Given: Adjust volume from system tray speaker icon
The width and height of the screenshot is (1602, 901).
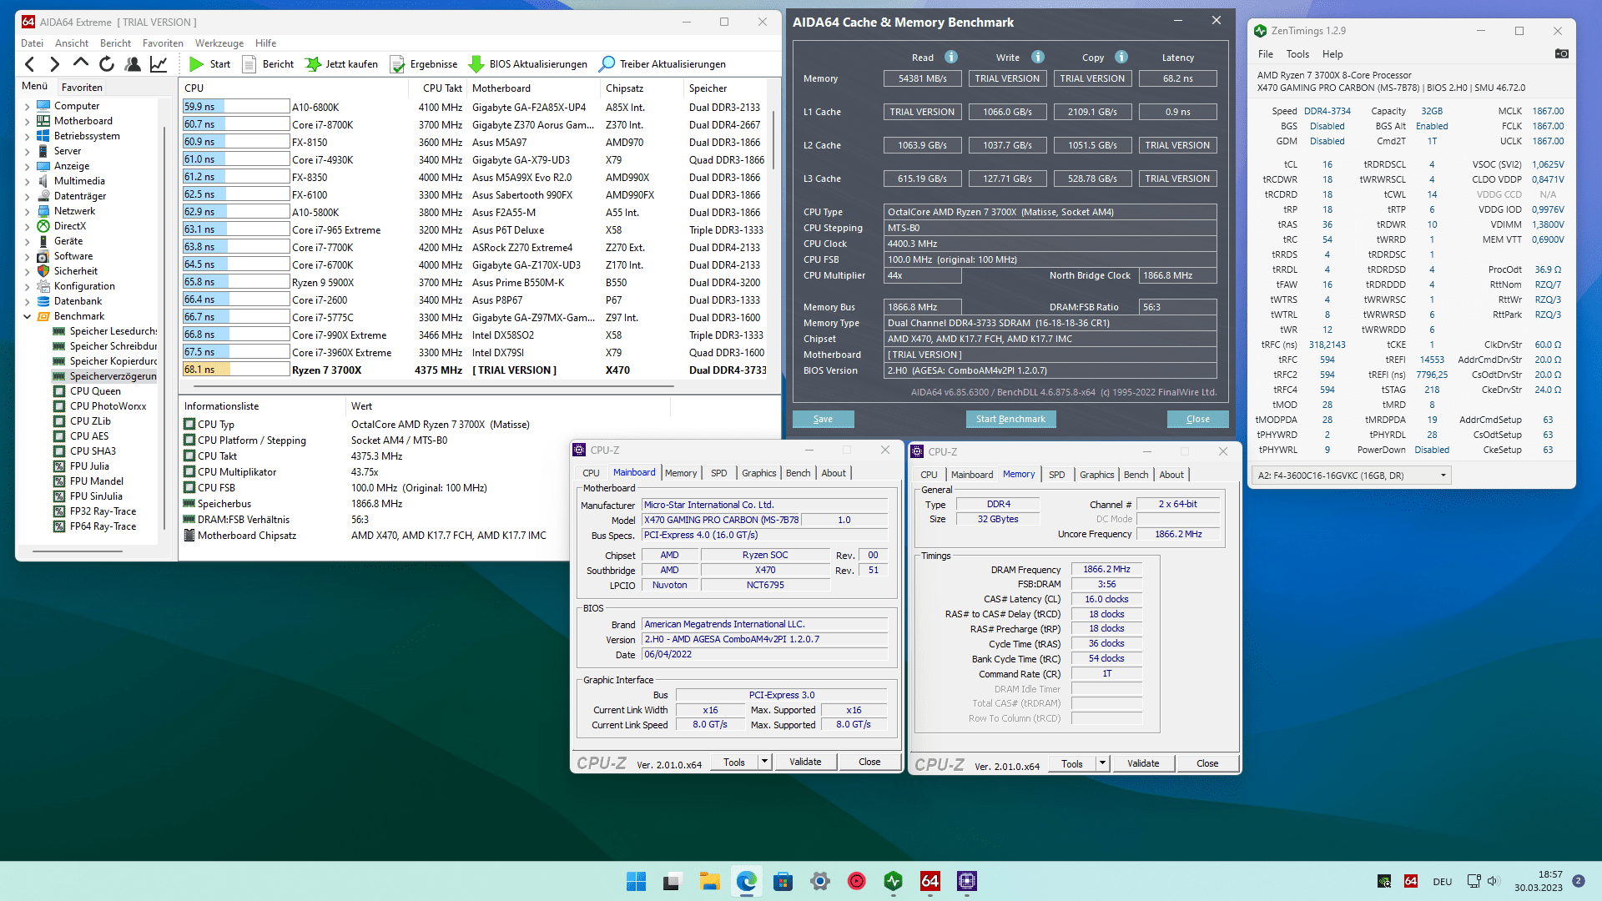Looking at the screenshot, I should (1493, 881).
